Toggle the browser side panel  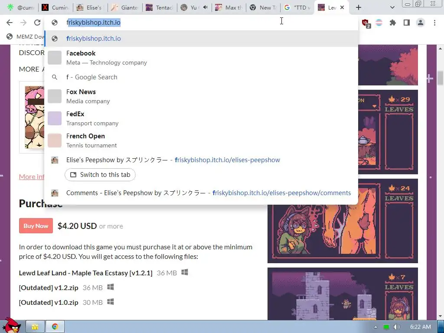[407, 23]
